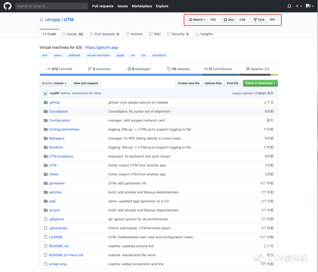Expand the Clone or download dropdown
This screenshot has width=318, height=272.
pos(260,83)
